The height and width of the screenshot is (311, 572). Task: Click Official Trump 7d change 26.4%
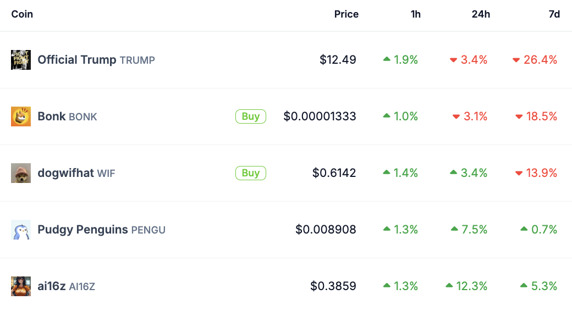[540, 60]
